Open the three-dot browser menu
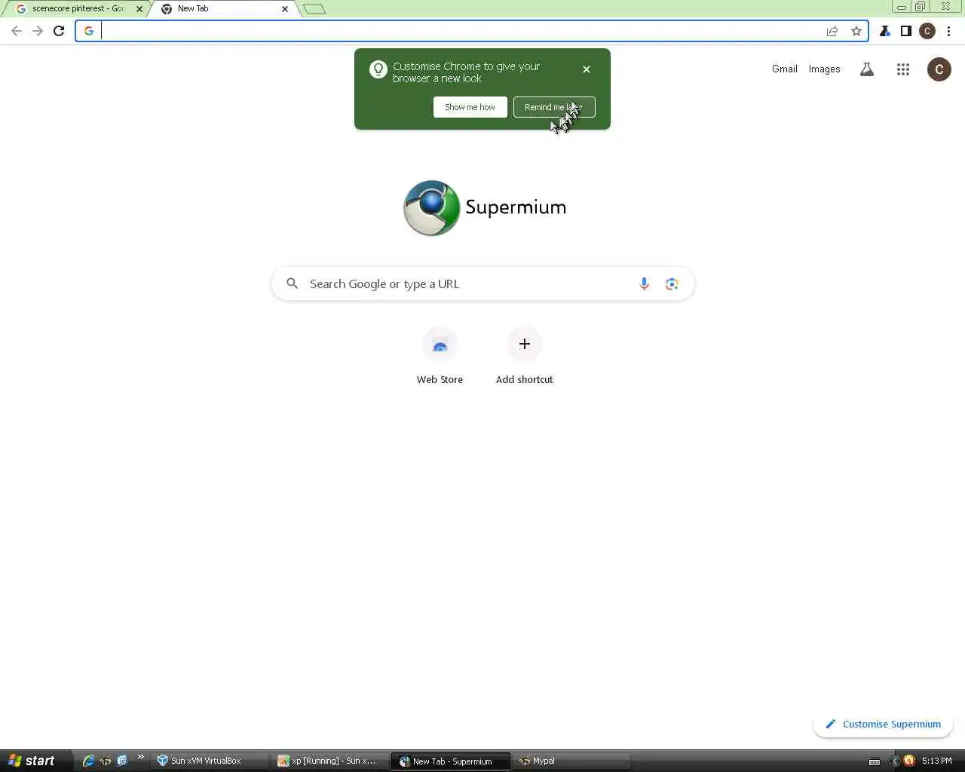The height and width of the screenshot is (772, 965). coord(949,31)
